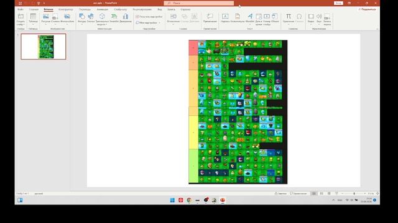The image size is (398, 223).
Task: Click the Get Add-ins (Получить надстройки) button
Action: [x=149, y=17]
